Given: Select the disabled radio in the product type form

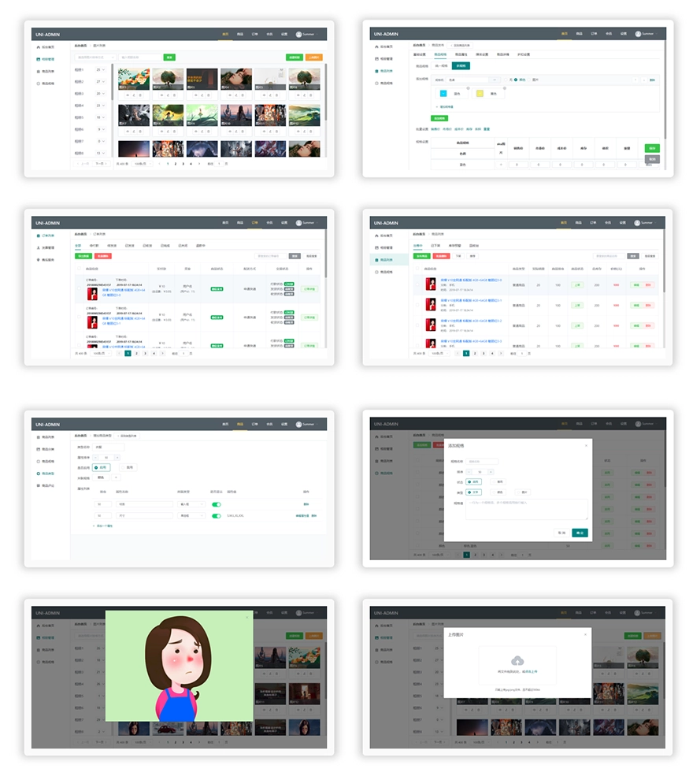Looking at the screenshot, I should 128,467.
